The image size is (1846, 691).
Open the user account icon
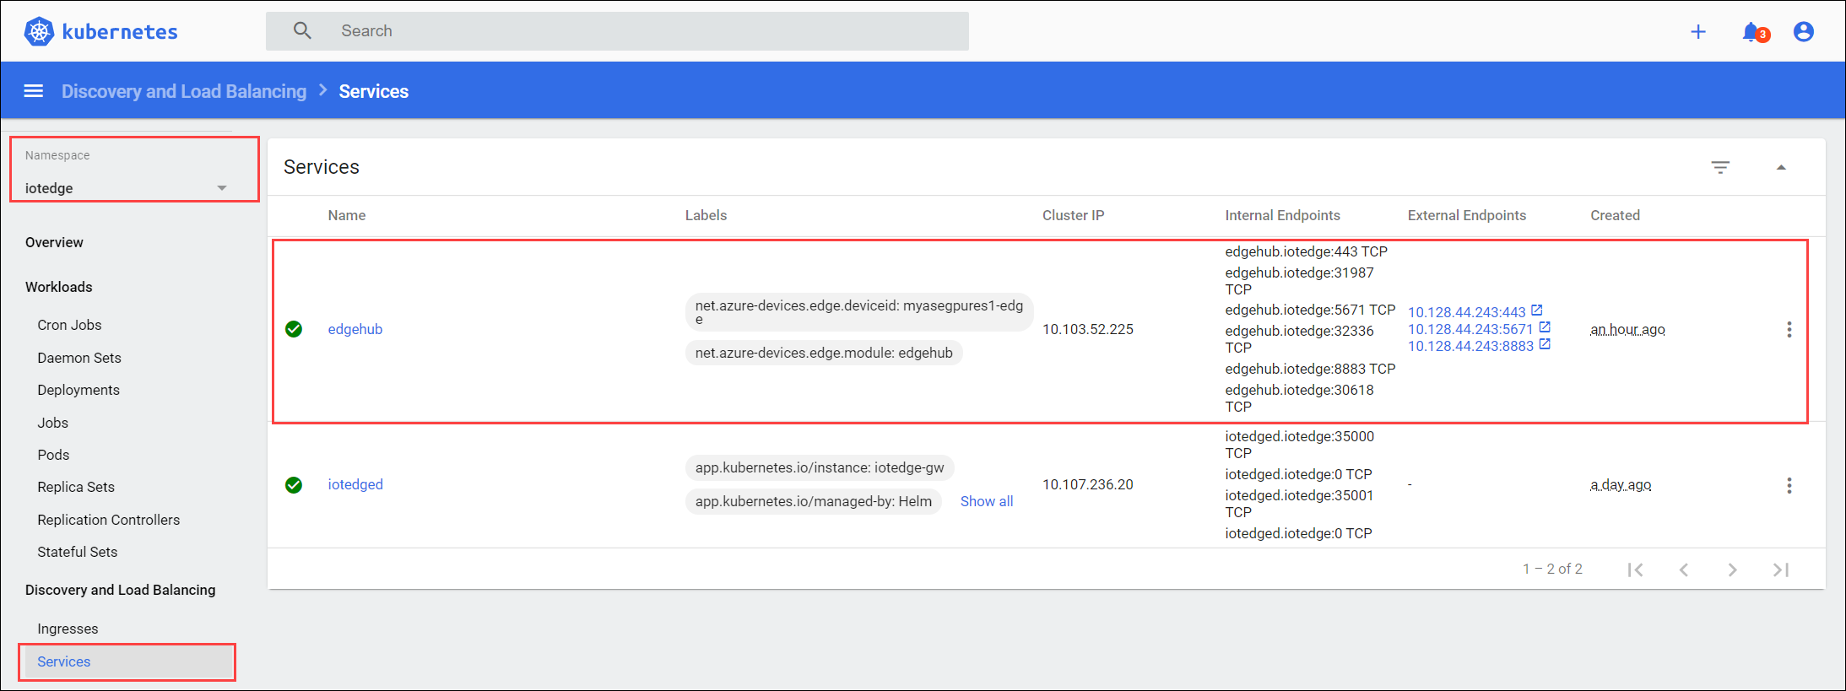(x=1804, y=32)
